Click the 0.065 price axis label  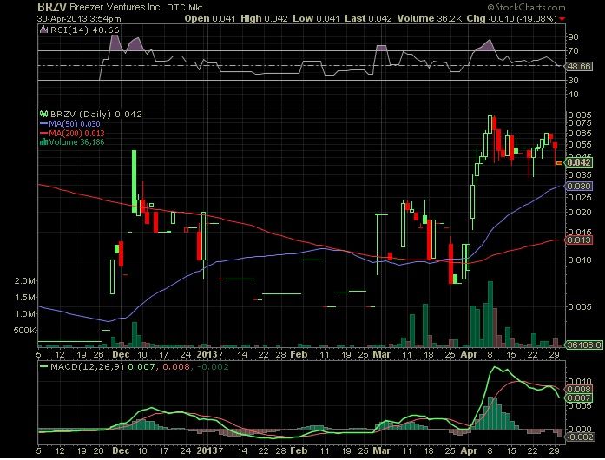580,133
